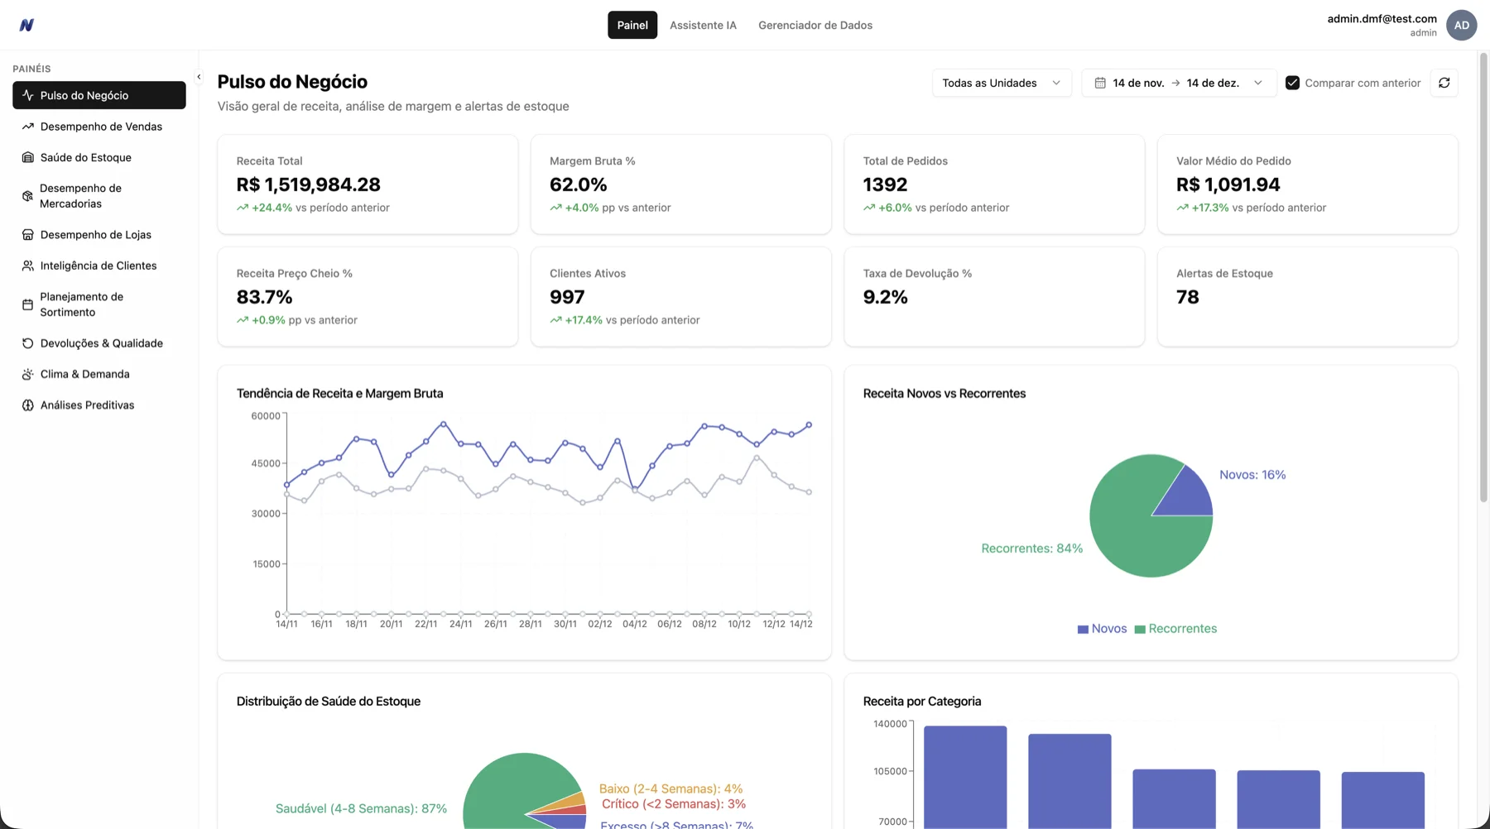Switch to the Assistente IA tab

click(702, 25)
